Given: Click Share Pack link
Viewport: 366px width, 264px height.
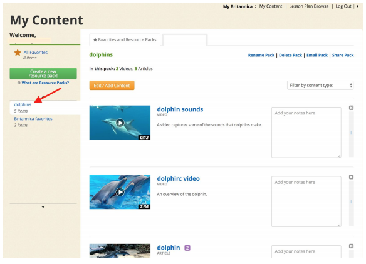Looking at the screenshot, I should pos(343,55).
